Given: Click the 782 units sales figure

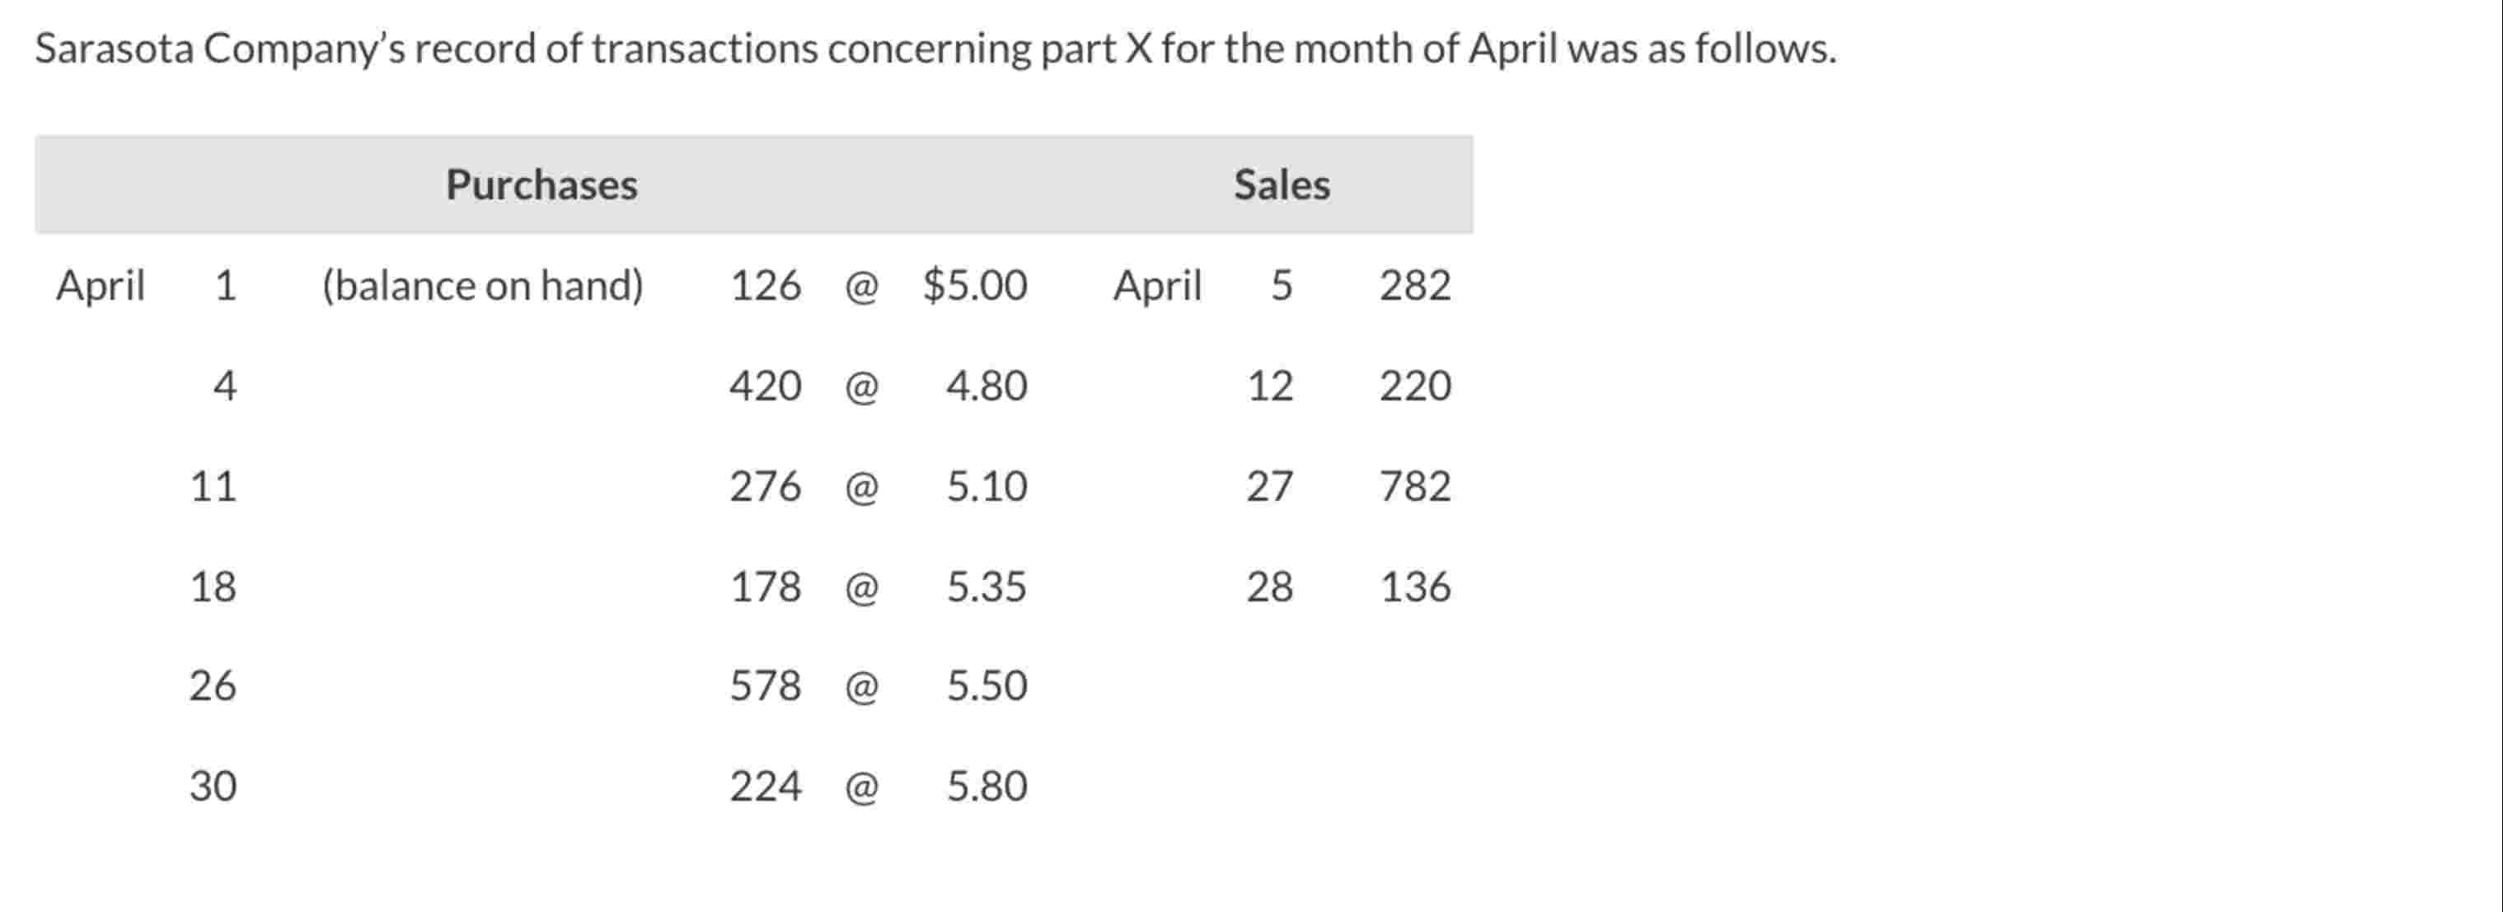Looking at the screenshot, I should tap(1413, 485).
